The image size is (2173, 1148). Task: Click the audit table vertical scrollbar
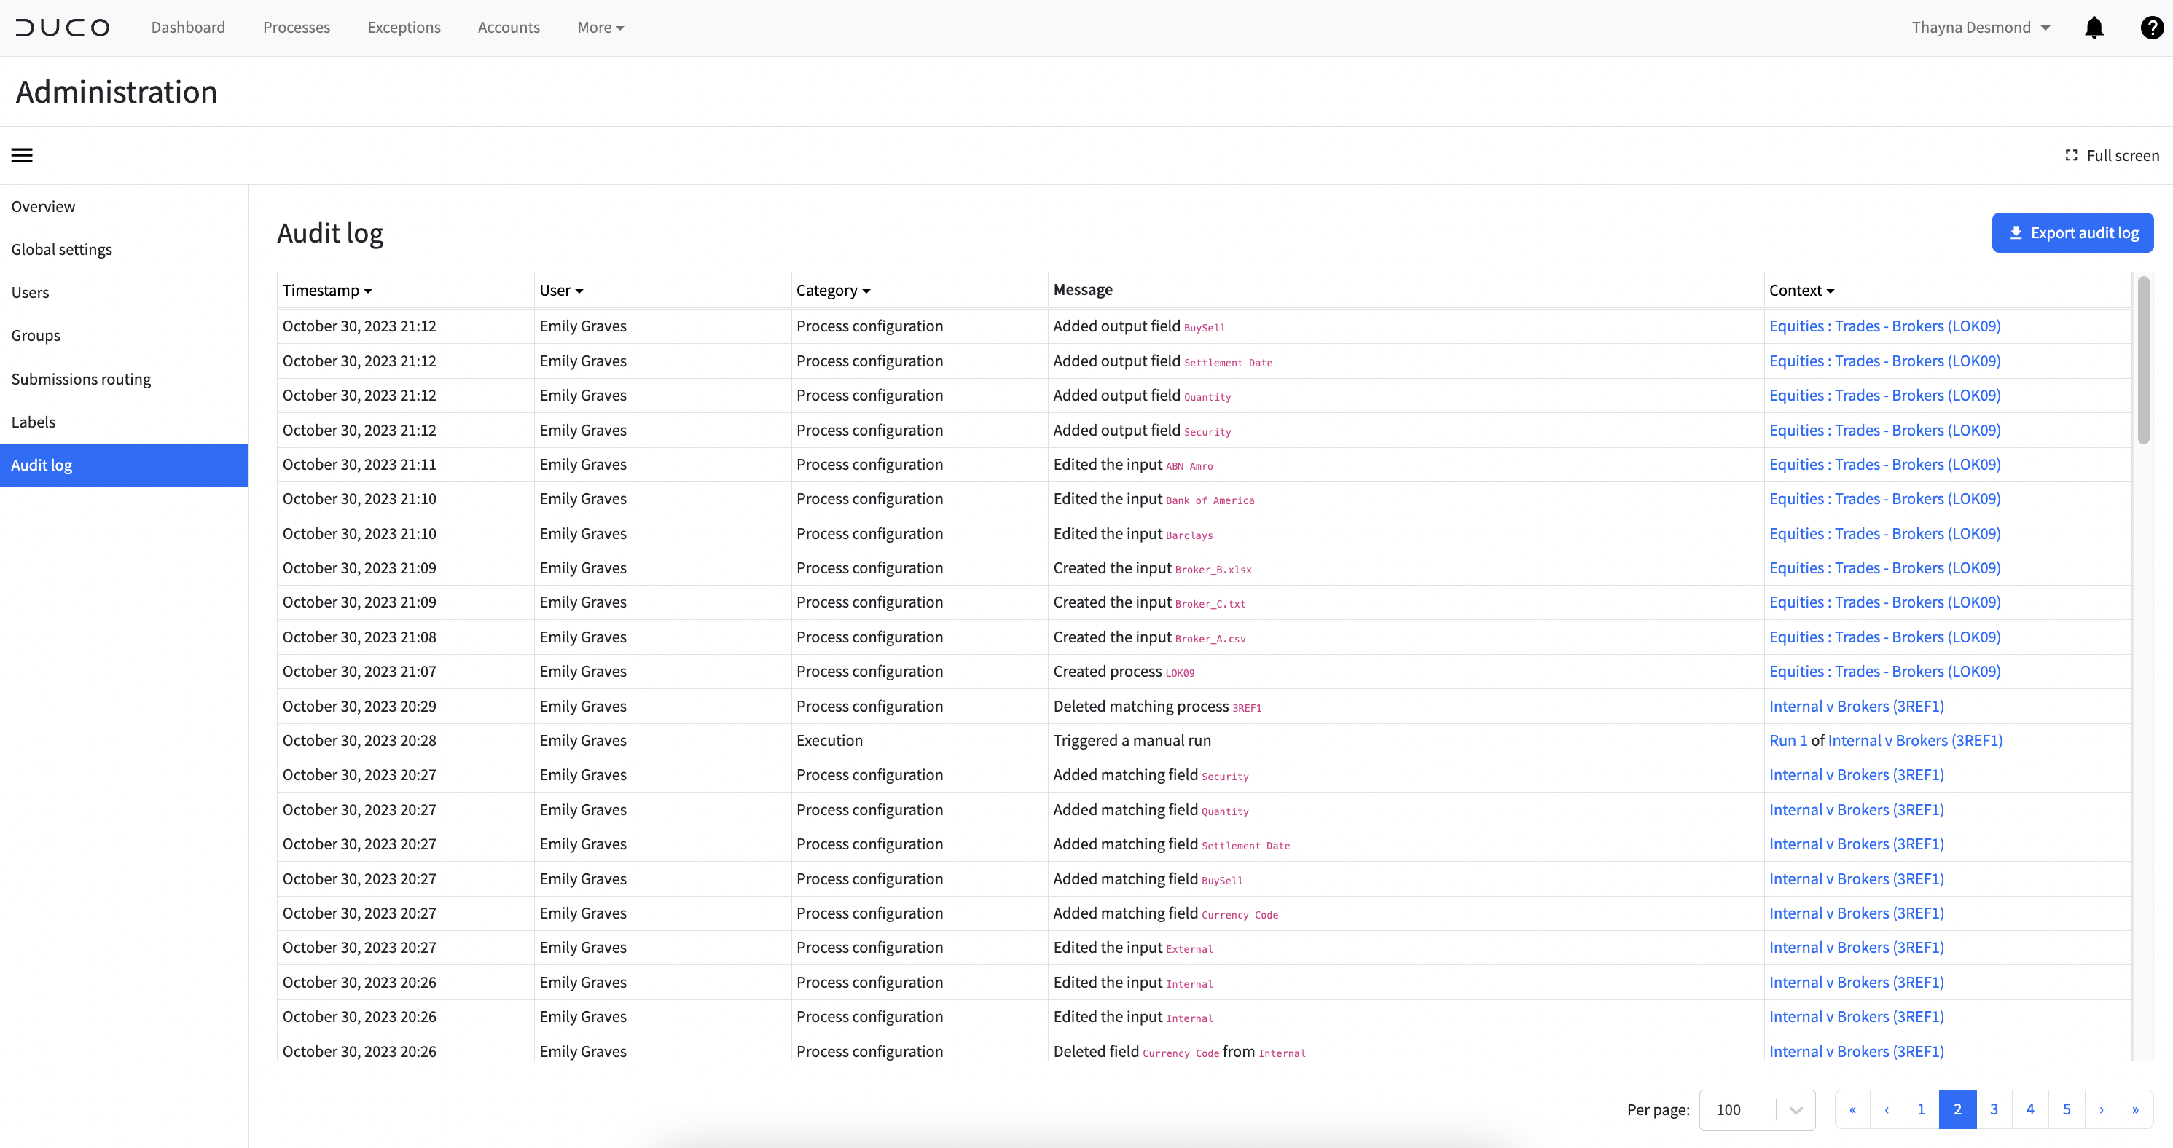[x=2143, y=360]
